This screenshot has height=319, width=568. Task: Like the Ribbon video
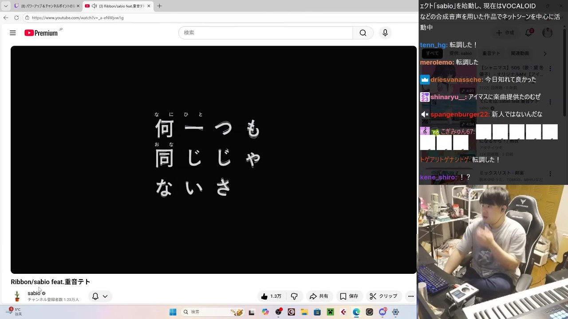272,296
